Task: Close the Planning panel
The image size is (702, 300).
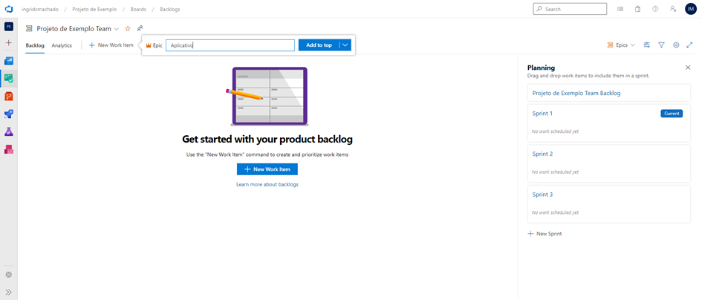Action: (x=688, y=68)
